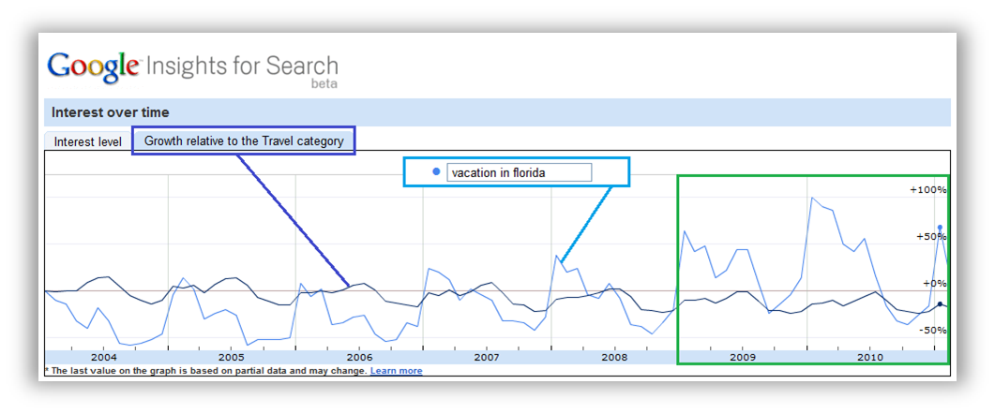Select 2007 on the timeline axis
Screen dimensions: 995x414
click(x=487, y=358)
